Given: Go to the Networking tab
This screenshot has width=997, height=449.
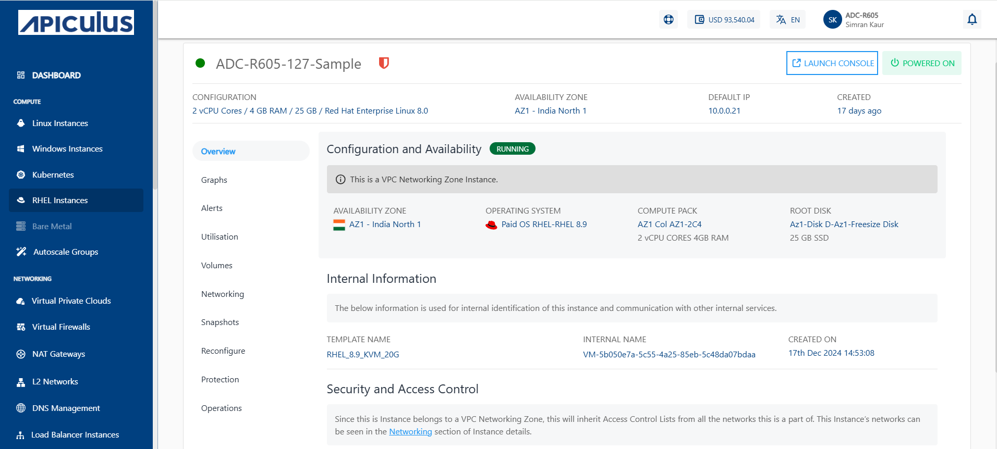Looking at the screenshot, I should tap(223, 294).
